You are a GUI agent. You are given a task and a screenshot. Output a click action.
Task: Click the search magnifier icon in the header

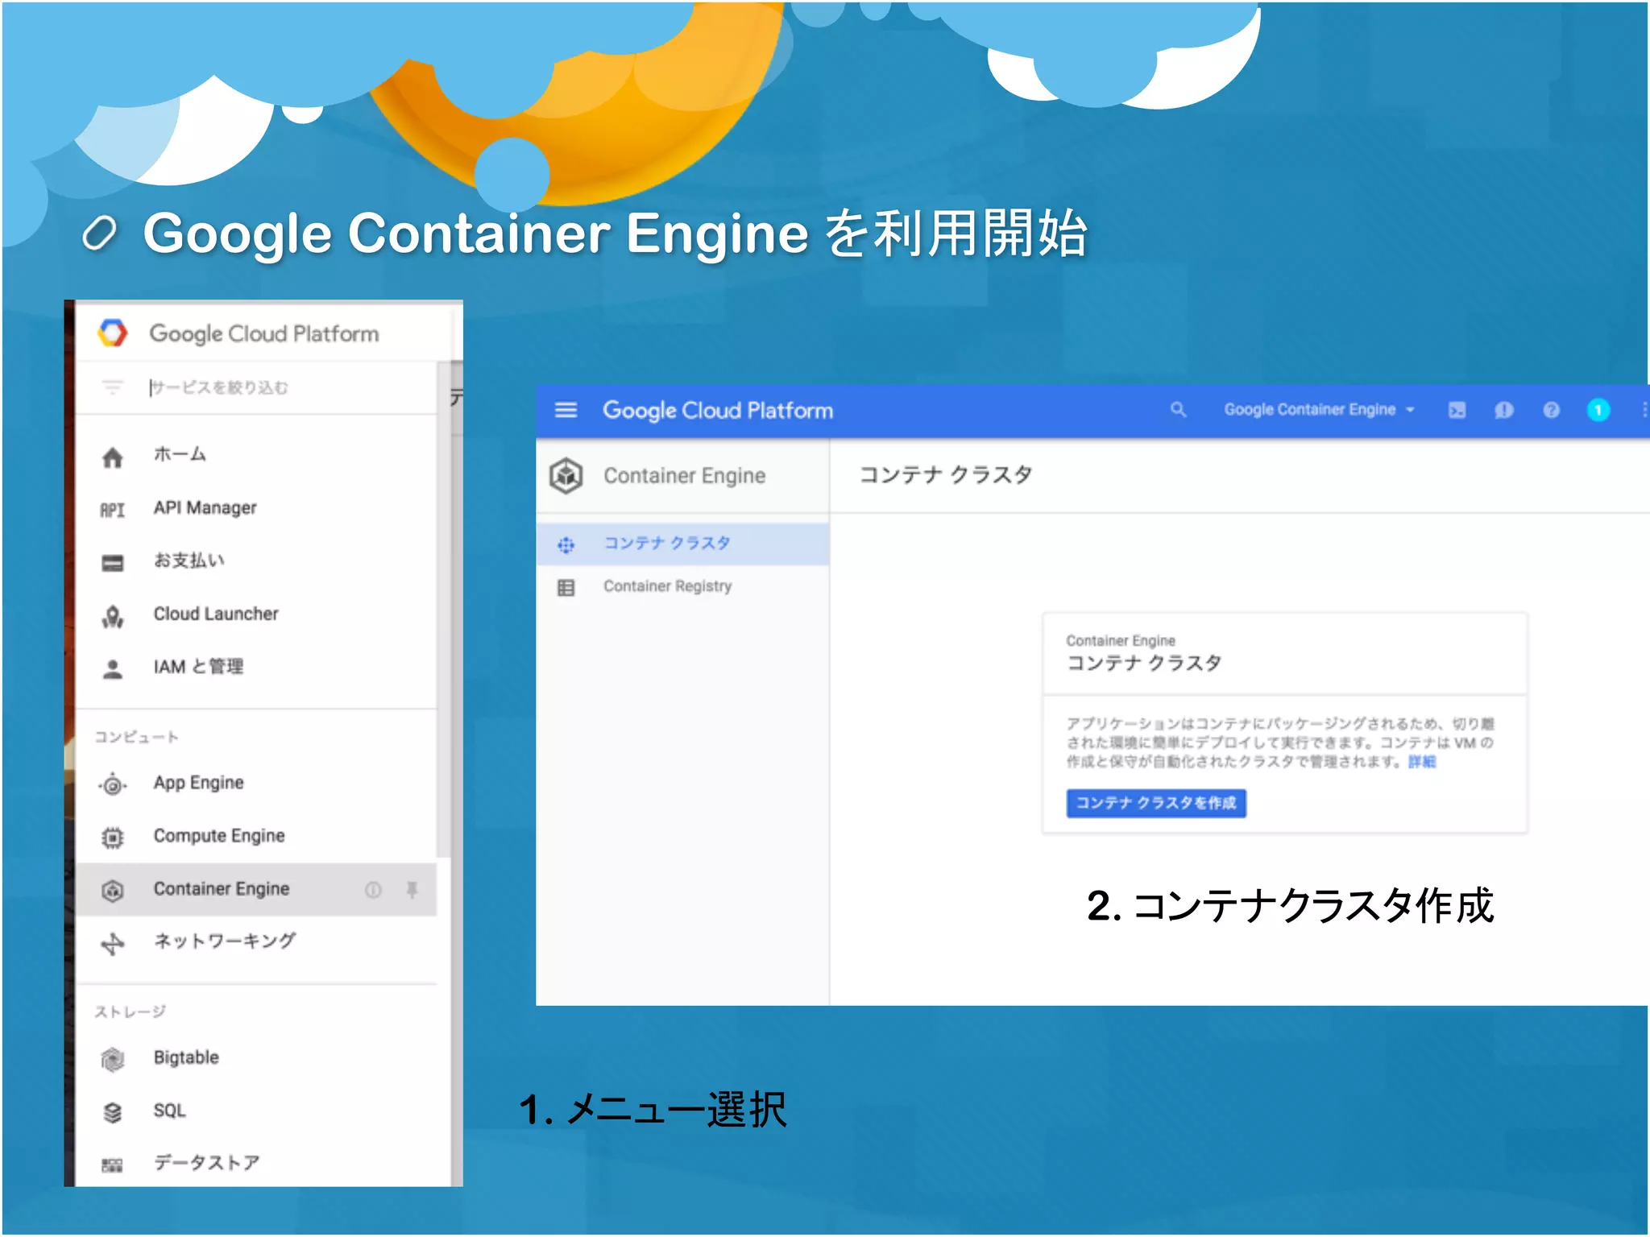[x=1178, y=410]
